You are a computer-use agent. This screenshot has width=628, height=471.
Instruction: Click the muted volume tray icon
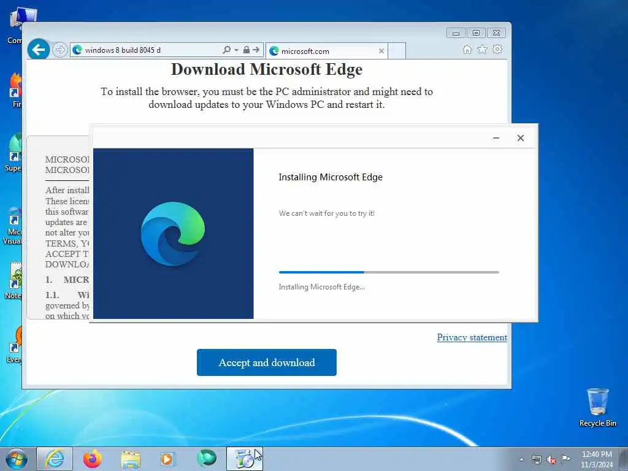[x=551, y=460]
